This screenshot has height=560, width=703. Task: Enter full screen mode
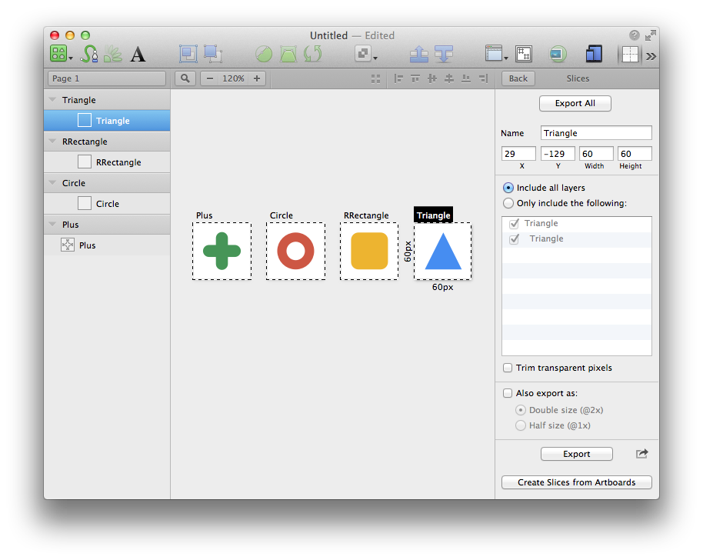651,35
